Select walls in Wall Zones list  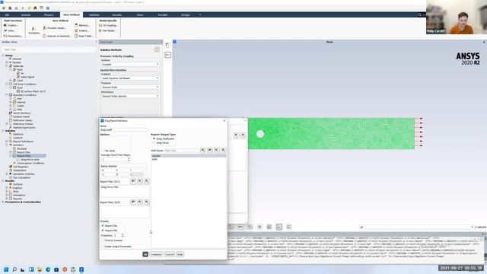(x=188, y=159)
